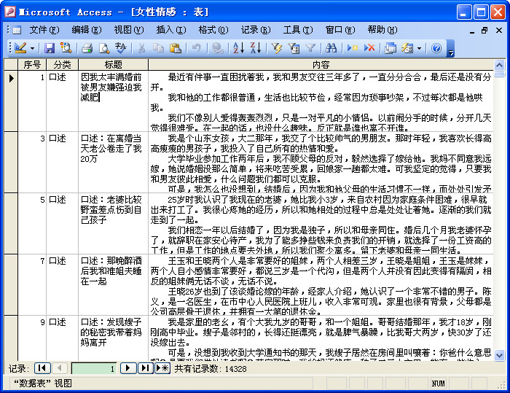Open the 帮助(H) menu
The width and height of the screenshot is (510, 393).
click(382, 30)
